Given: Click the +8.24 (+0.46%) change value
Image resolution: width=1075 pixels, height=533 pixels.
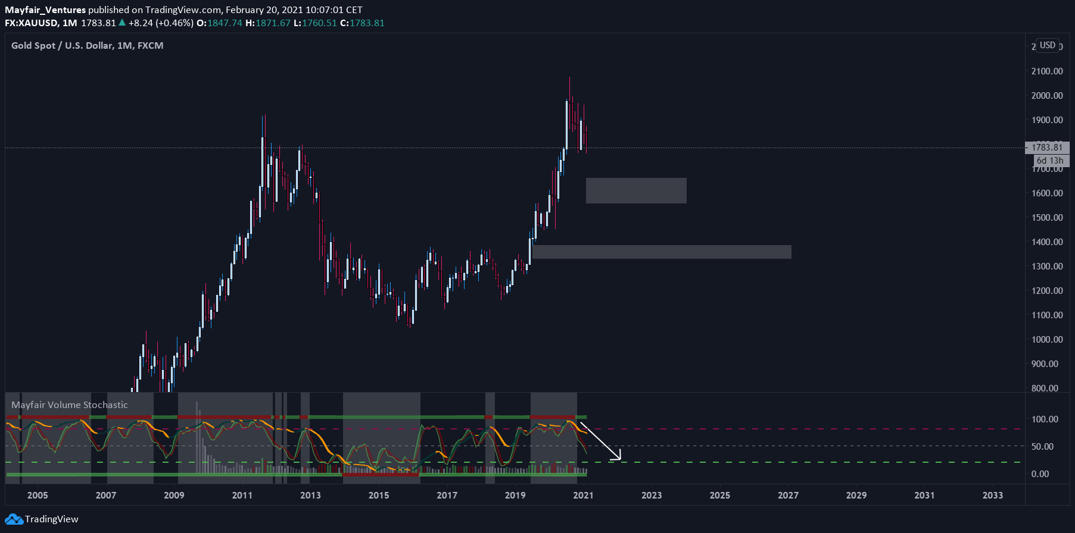Looking at the screenshot, I should (x=161, y=23).
